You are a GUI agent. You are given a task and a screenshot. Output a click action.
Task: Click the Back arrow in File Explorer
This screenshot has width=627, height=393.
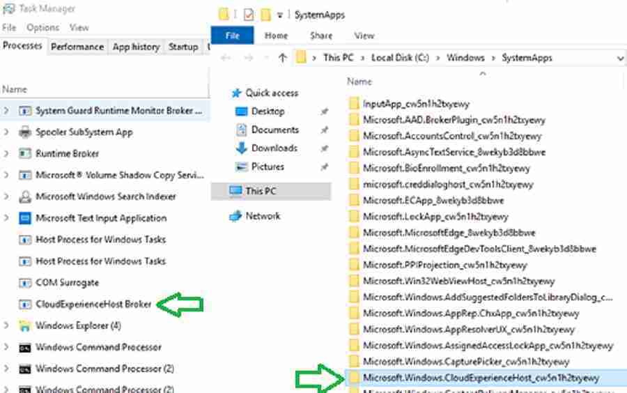(x=226, y=58)
